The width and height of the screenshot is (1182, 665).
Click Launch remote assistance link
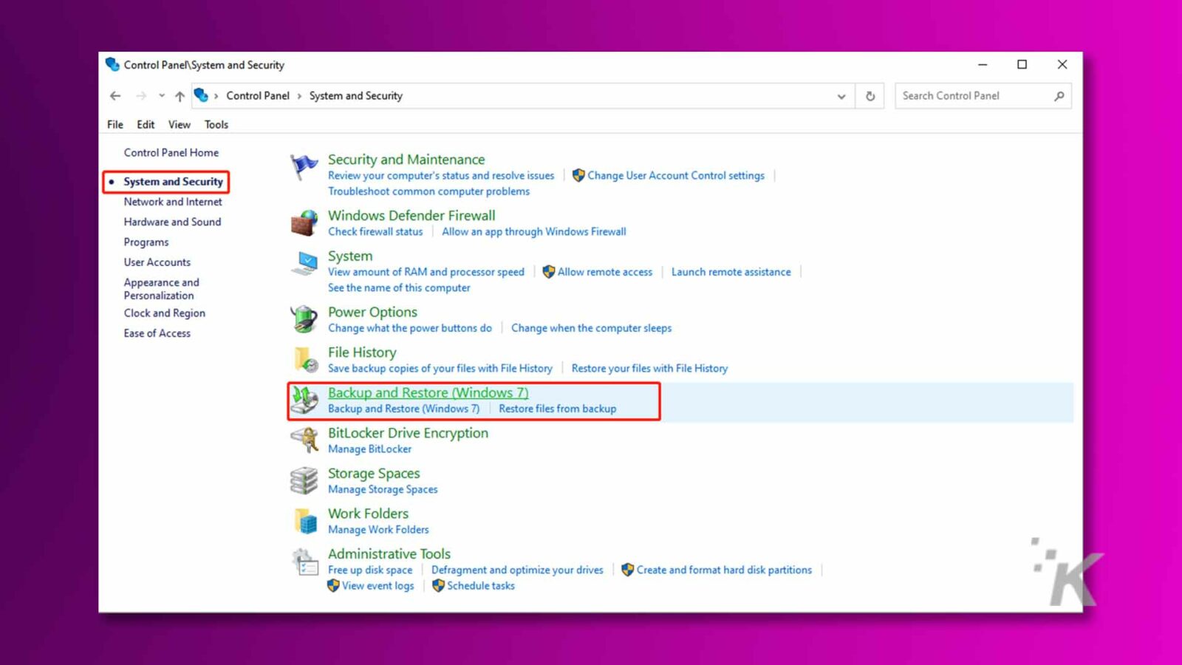(x=731, y=272)
